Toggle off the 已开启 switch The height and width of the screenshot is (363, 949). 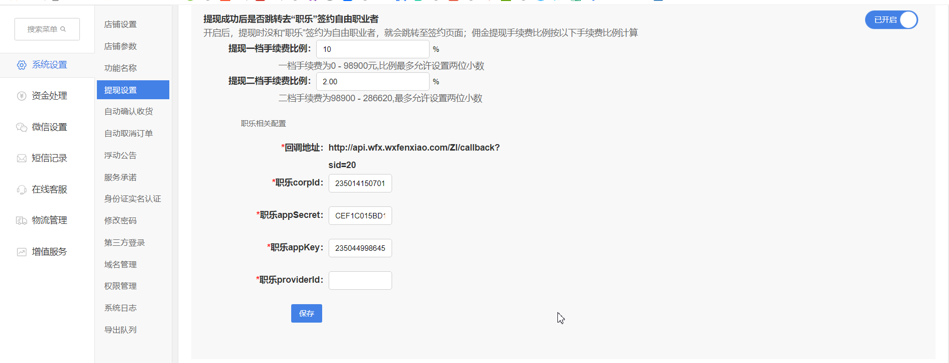891,20
